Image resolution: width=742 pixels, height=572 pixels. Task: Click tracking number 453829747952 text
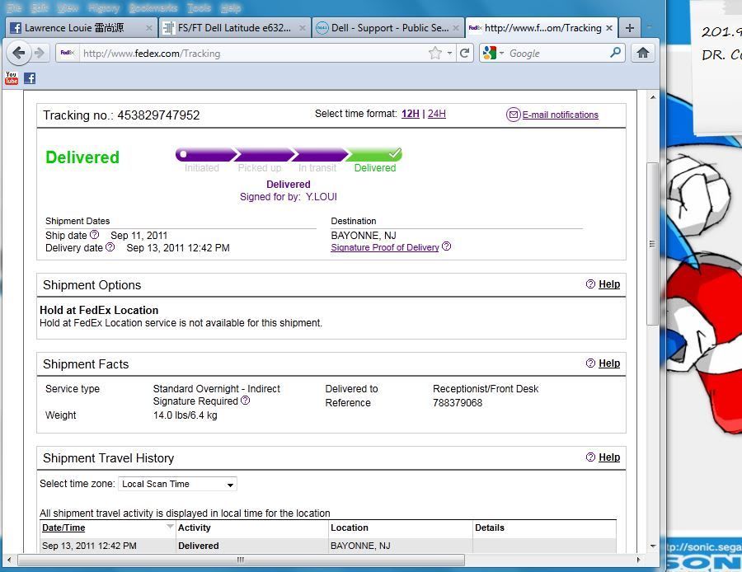coord(158,115)
